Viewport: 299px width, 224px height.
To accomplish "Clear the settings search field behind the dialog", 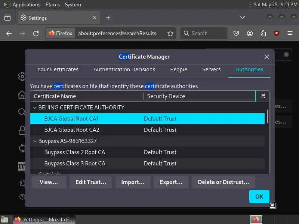I will coord(286,55).
